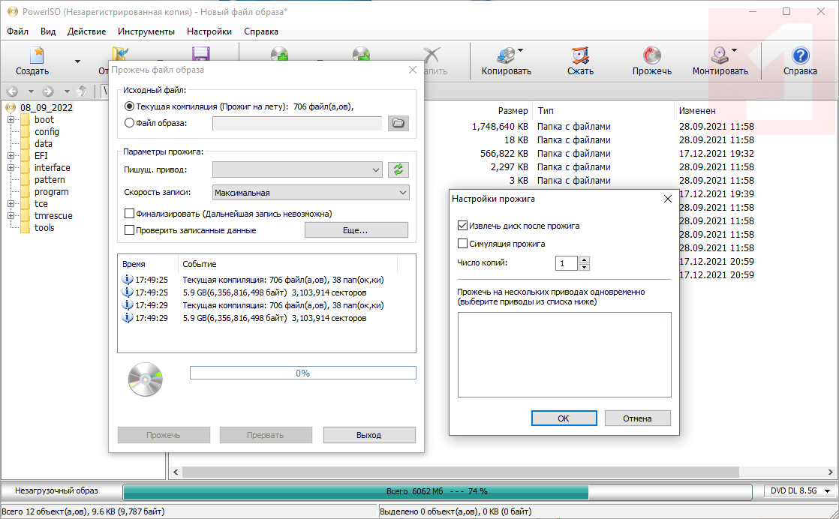Screen dimensions: 839x519
Task: Click the Прожечь button in burn dialog
Action: click(x=164, y=435)
